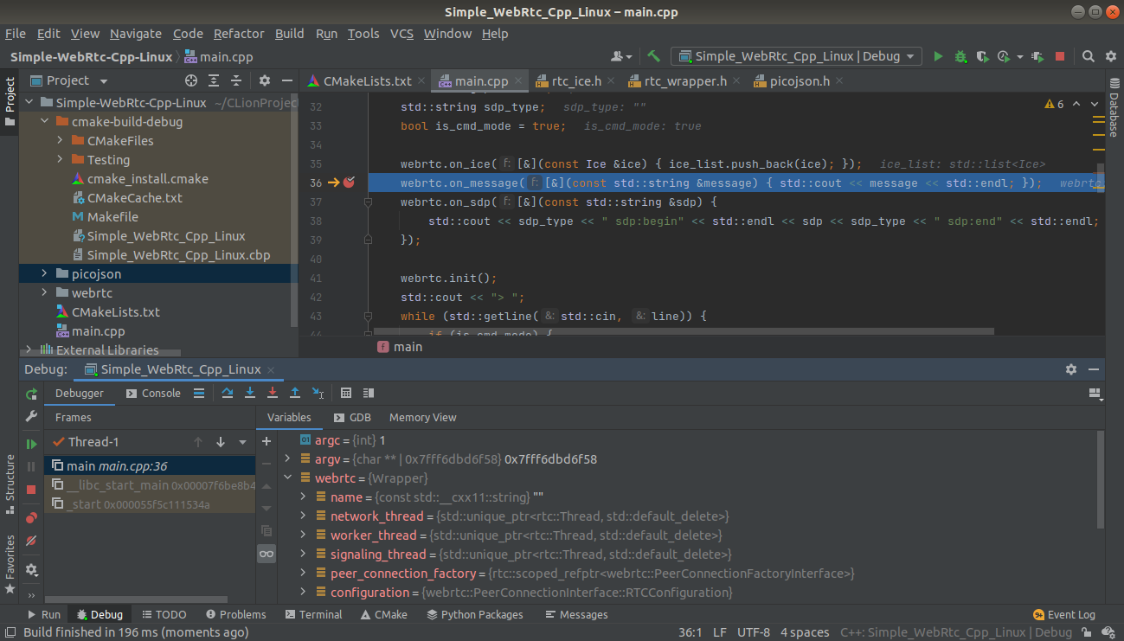Open Terminal tool window button
Image resolution: width=1124 pixels, height=641 pixels.
(313, 614)
